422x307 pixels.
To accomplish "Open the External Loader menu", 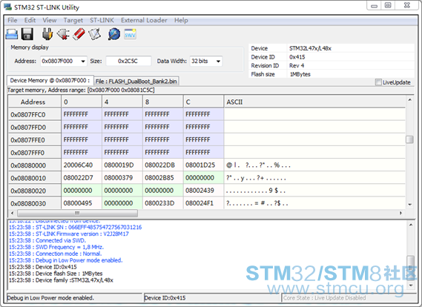I will (144, 20).
